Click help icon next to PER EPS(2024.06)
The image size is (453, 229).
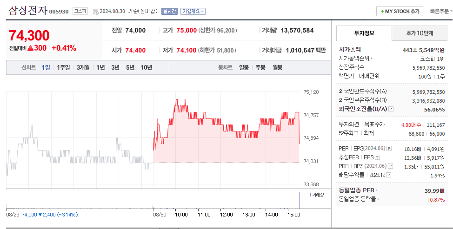click(x=389, y=149)
